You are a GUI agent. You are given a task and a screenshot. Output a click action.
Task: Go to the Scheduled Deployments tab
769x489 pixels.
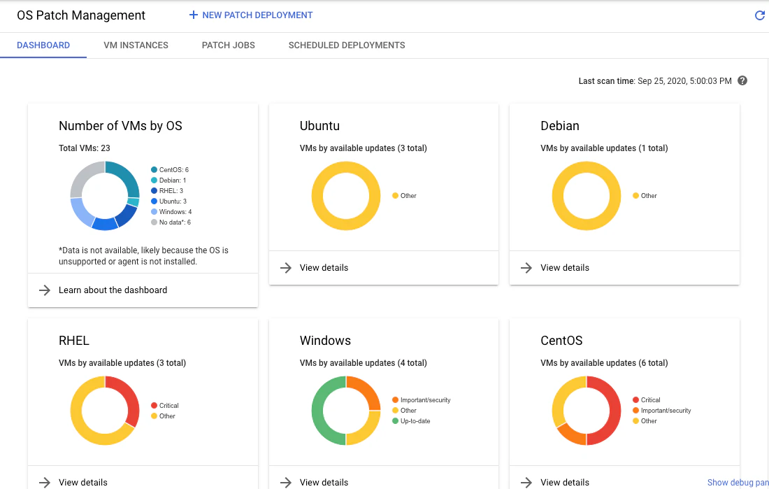pyautogui.click(x=347, y=45)
